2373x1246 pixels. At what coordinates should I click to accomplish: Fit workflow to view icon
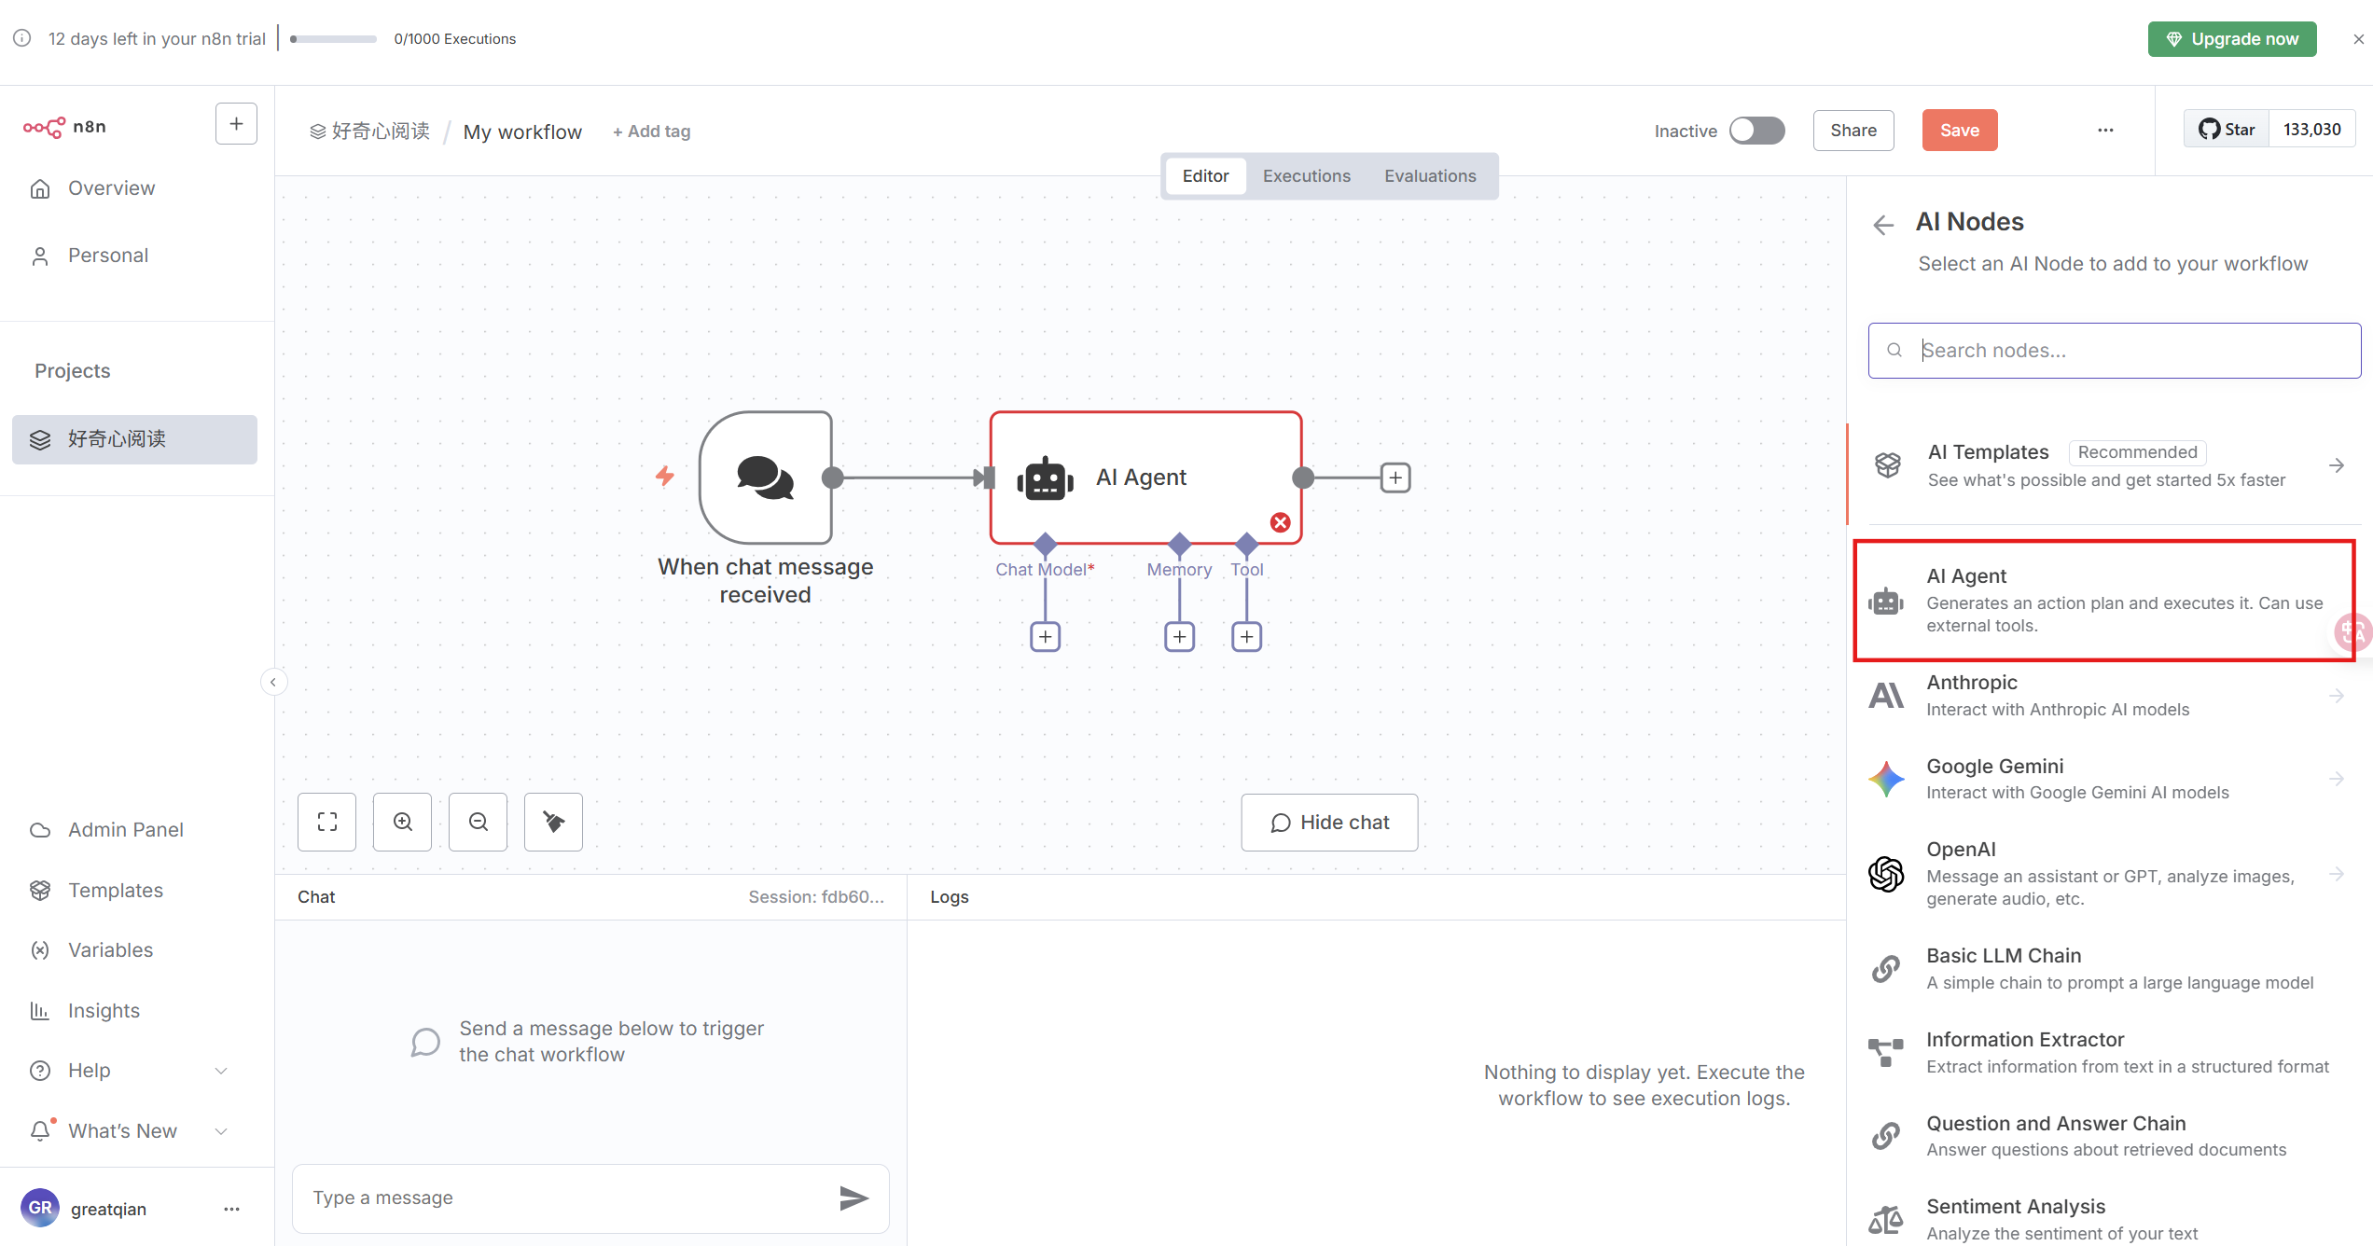[x=326, y=822]
